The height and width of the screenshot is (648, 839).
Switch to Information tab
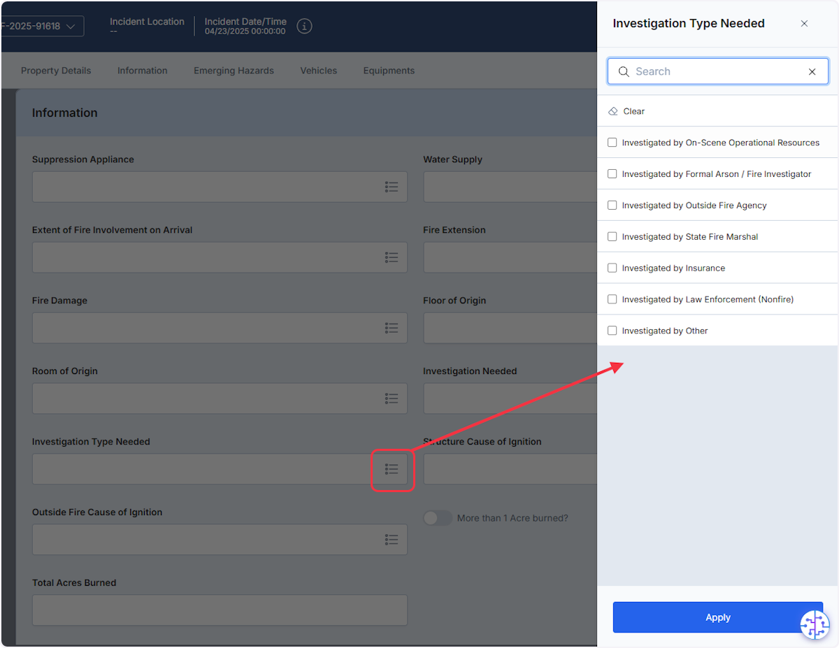click(143, 71)
